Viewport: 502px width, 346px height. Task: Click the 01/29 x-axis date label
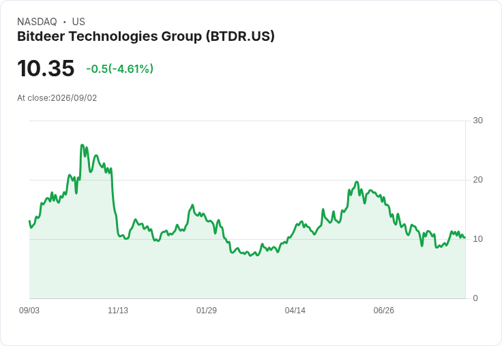207,310
